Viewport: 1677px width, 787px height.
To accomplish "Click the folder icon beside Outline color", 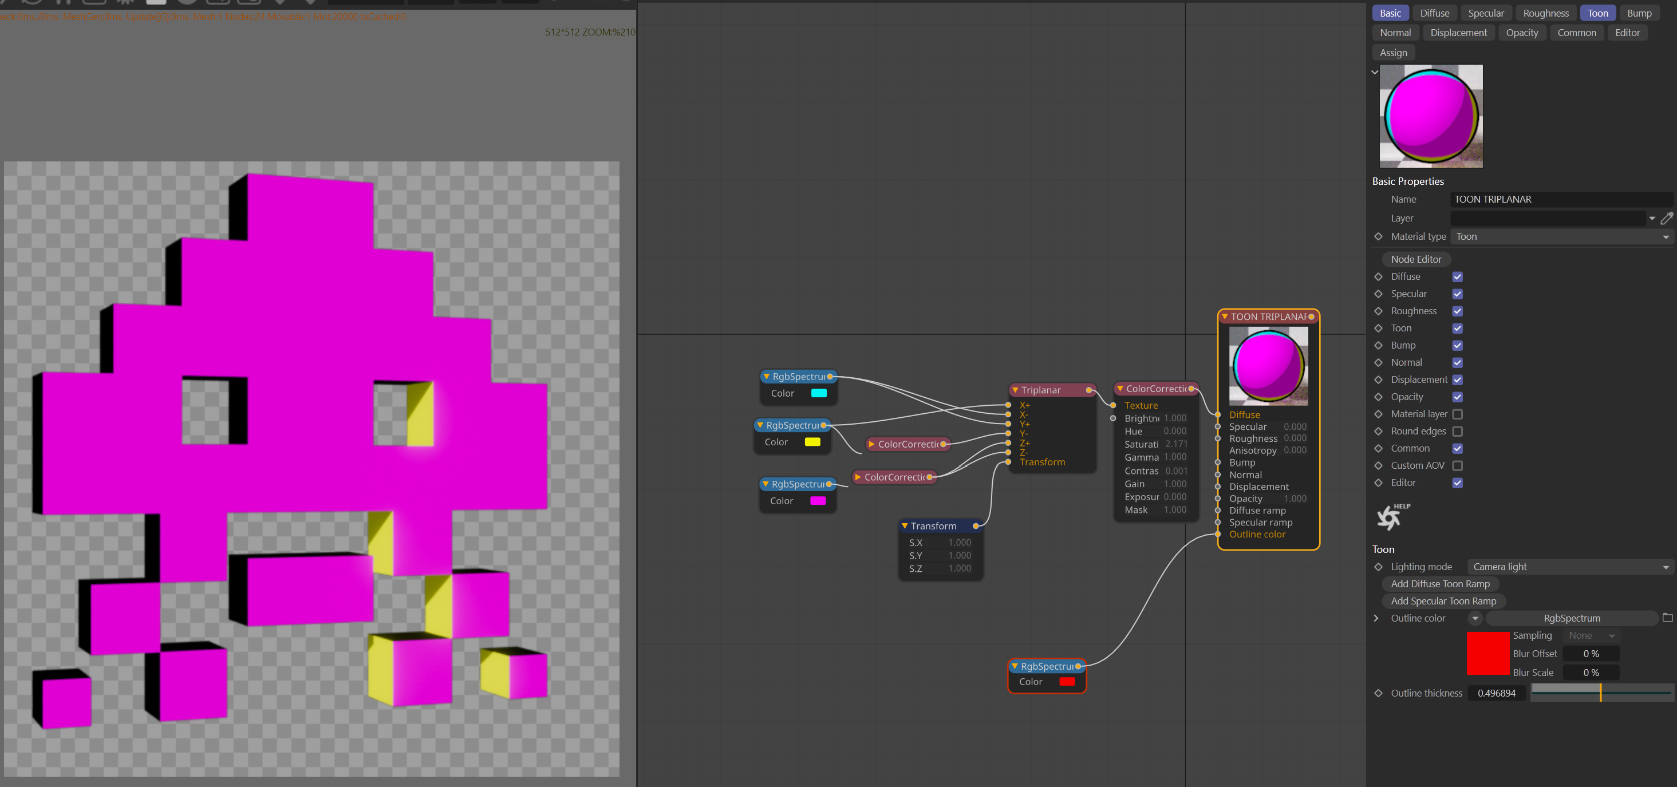I will click(1667, 618).
